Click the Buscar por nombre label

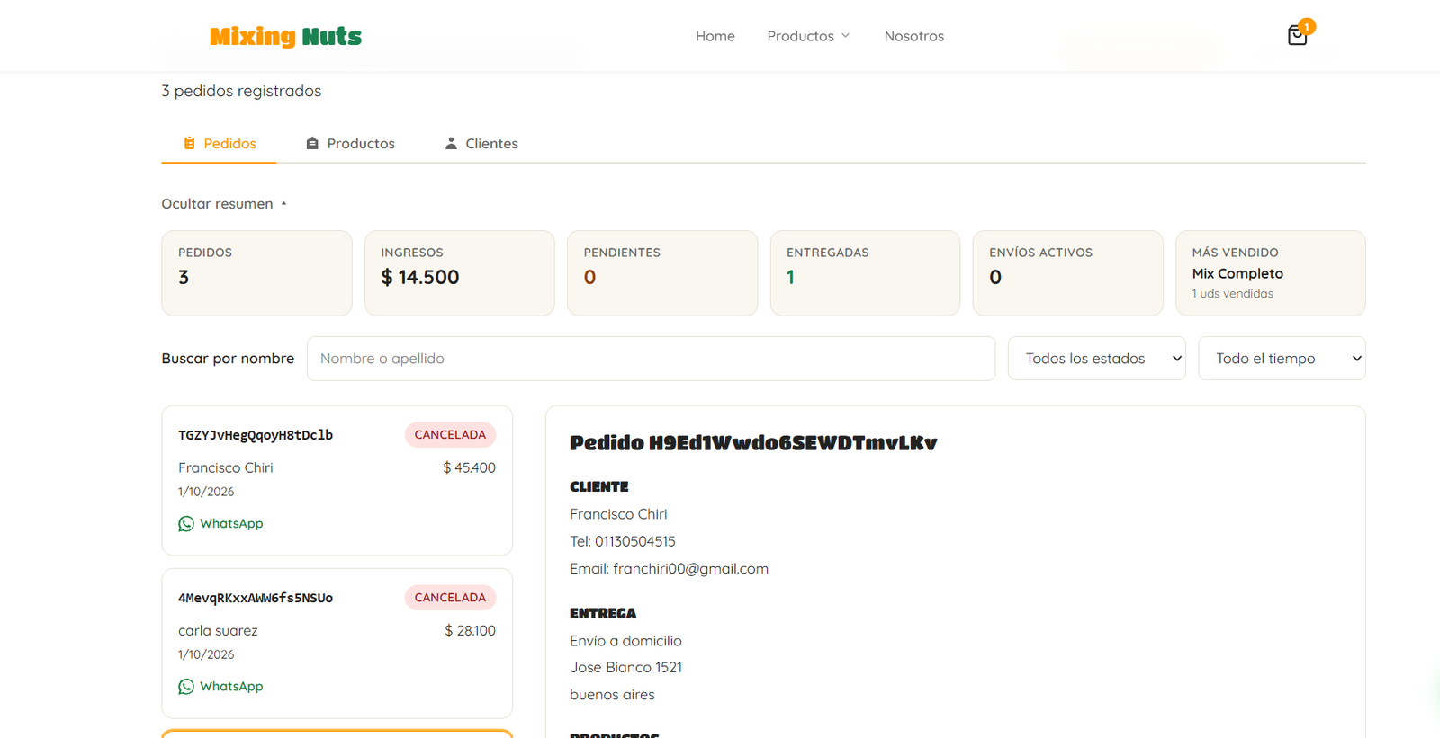(x=228, y=359)
